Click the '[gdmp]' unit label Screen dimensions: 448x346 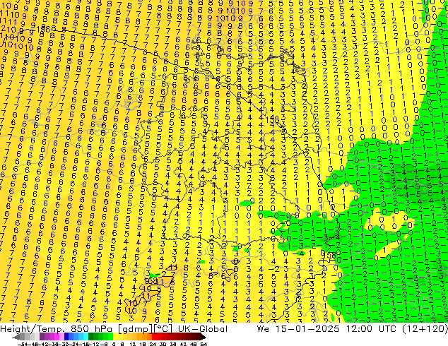click(x=136, y=330)
